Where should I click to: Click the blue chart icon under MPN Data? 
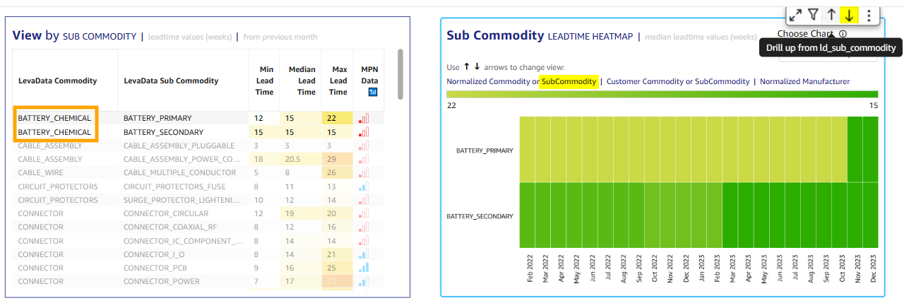click(368, 92)
